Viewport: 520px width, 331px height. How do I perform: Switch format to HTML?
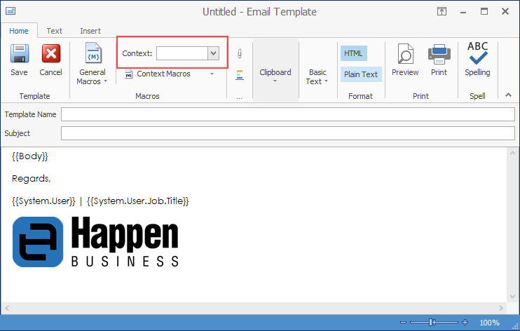(353, 53)
